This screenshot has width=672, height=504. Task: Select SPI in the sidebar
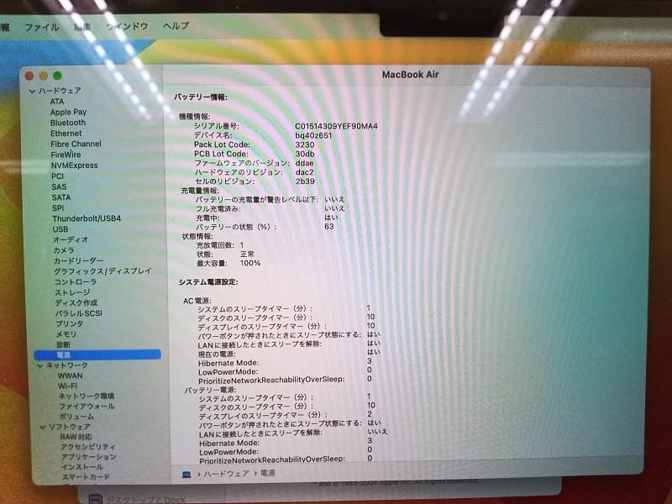click(x=58, y=207)
